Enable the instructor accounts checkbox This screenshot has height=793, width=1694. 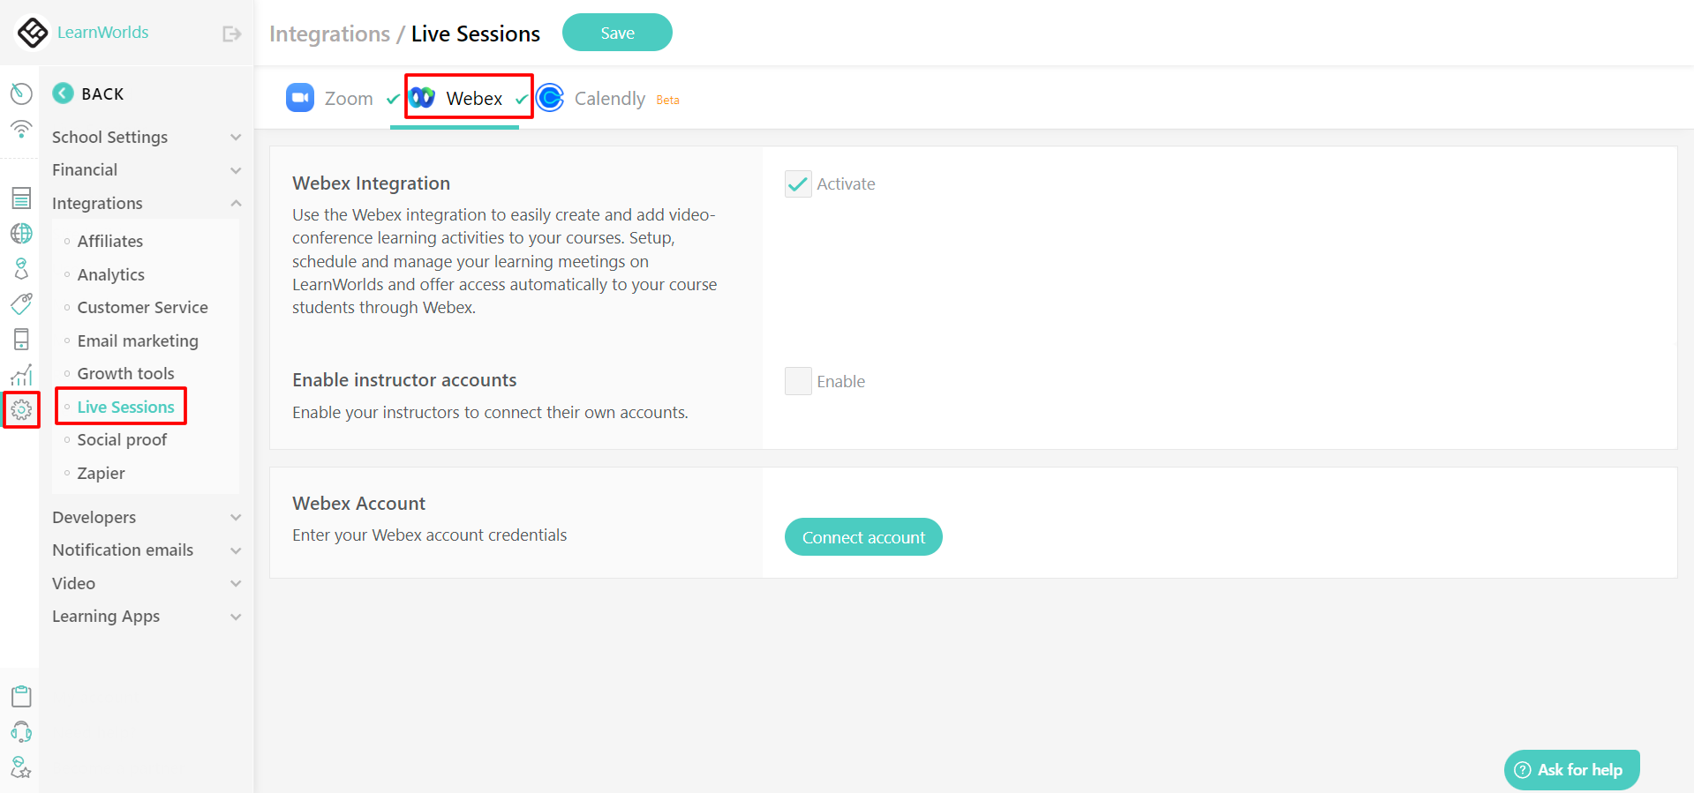pyautogui.click(x=797, y=380)
